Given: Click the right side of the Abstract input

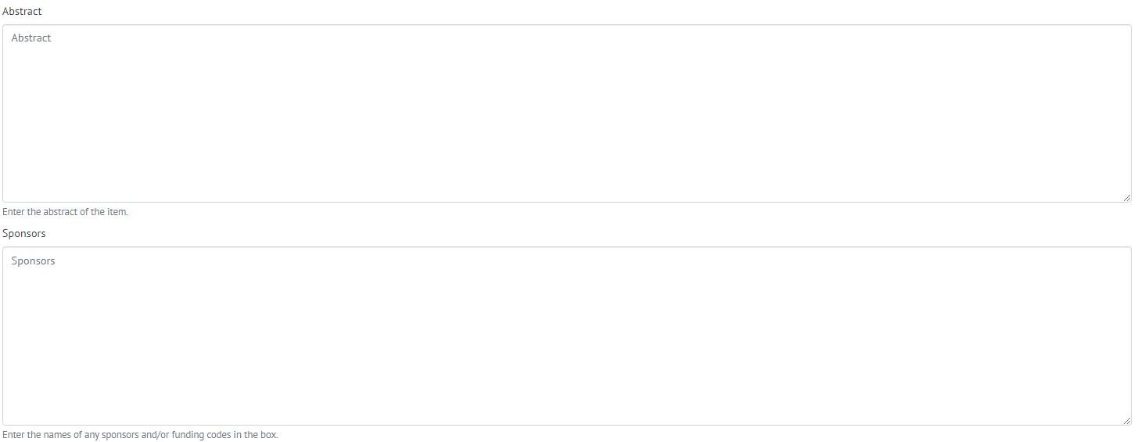Looking at the screenshot, I should pos(1079,113).
